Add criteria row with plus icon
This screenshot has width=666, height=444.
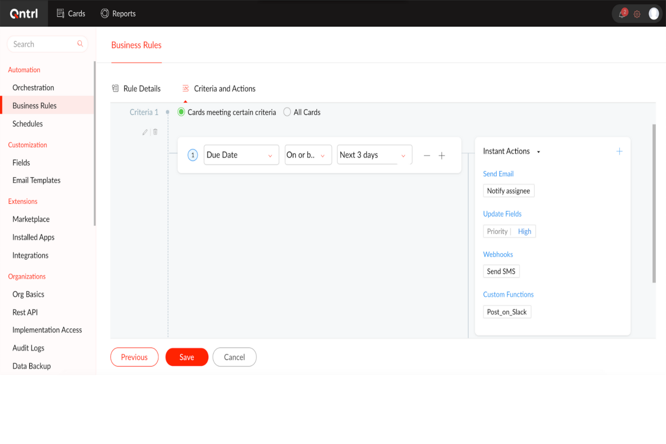coord(442,156)
